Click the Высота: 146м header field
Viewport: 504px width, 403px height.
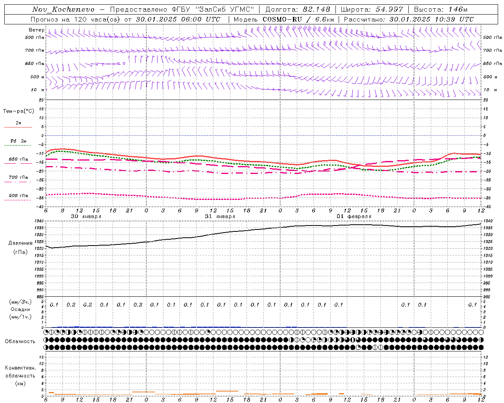(x=441, y=9)
